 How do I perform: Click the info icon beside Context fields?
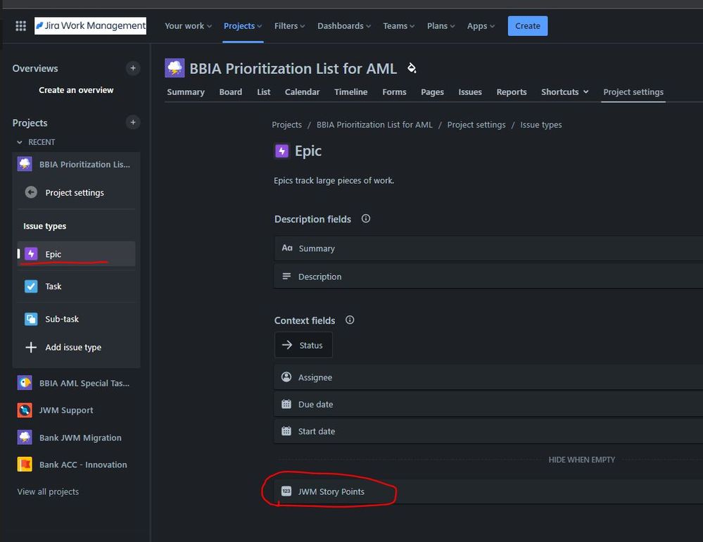click(350, 320)
